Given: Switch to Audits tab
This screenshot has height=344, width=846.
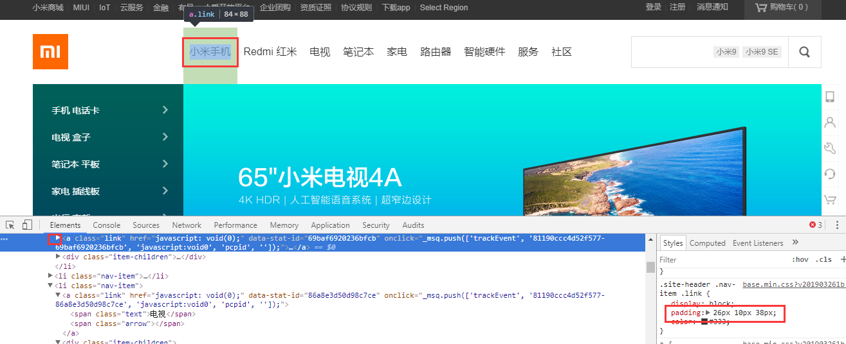Looking at the screenshot, I should (413, 225).
